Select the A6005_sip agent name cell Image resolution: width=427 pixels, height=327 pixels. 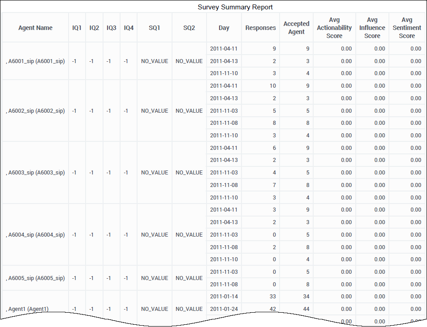click(35, 278)
